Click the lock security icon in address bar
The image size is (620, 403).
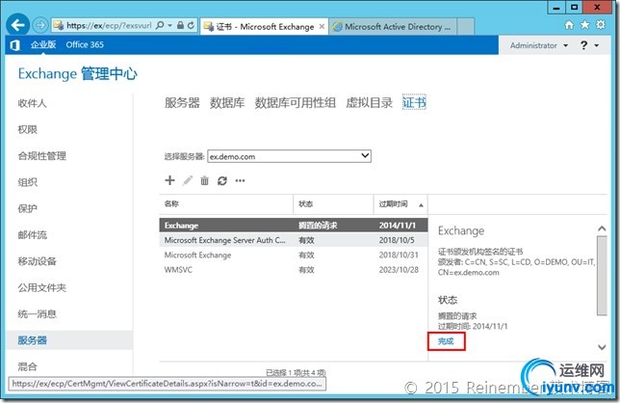[x=180, y=25]
